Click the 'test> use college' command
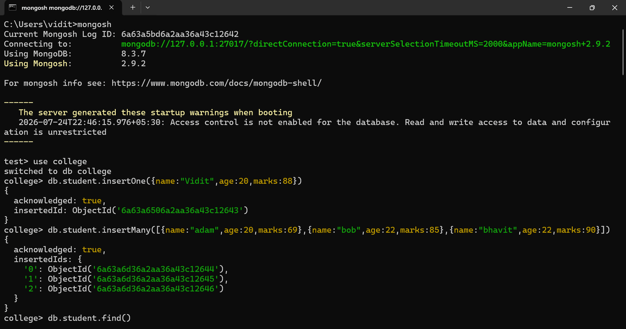Image resolution: width=626 pixels, height=329 pixels. (x=45, y=161)
